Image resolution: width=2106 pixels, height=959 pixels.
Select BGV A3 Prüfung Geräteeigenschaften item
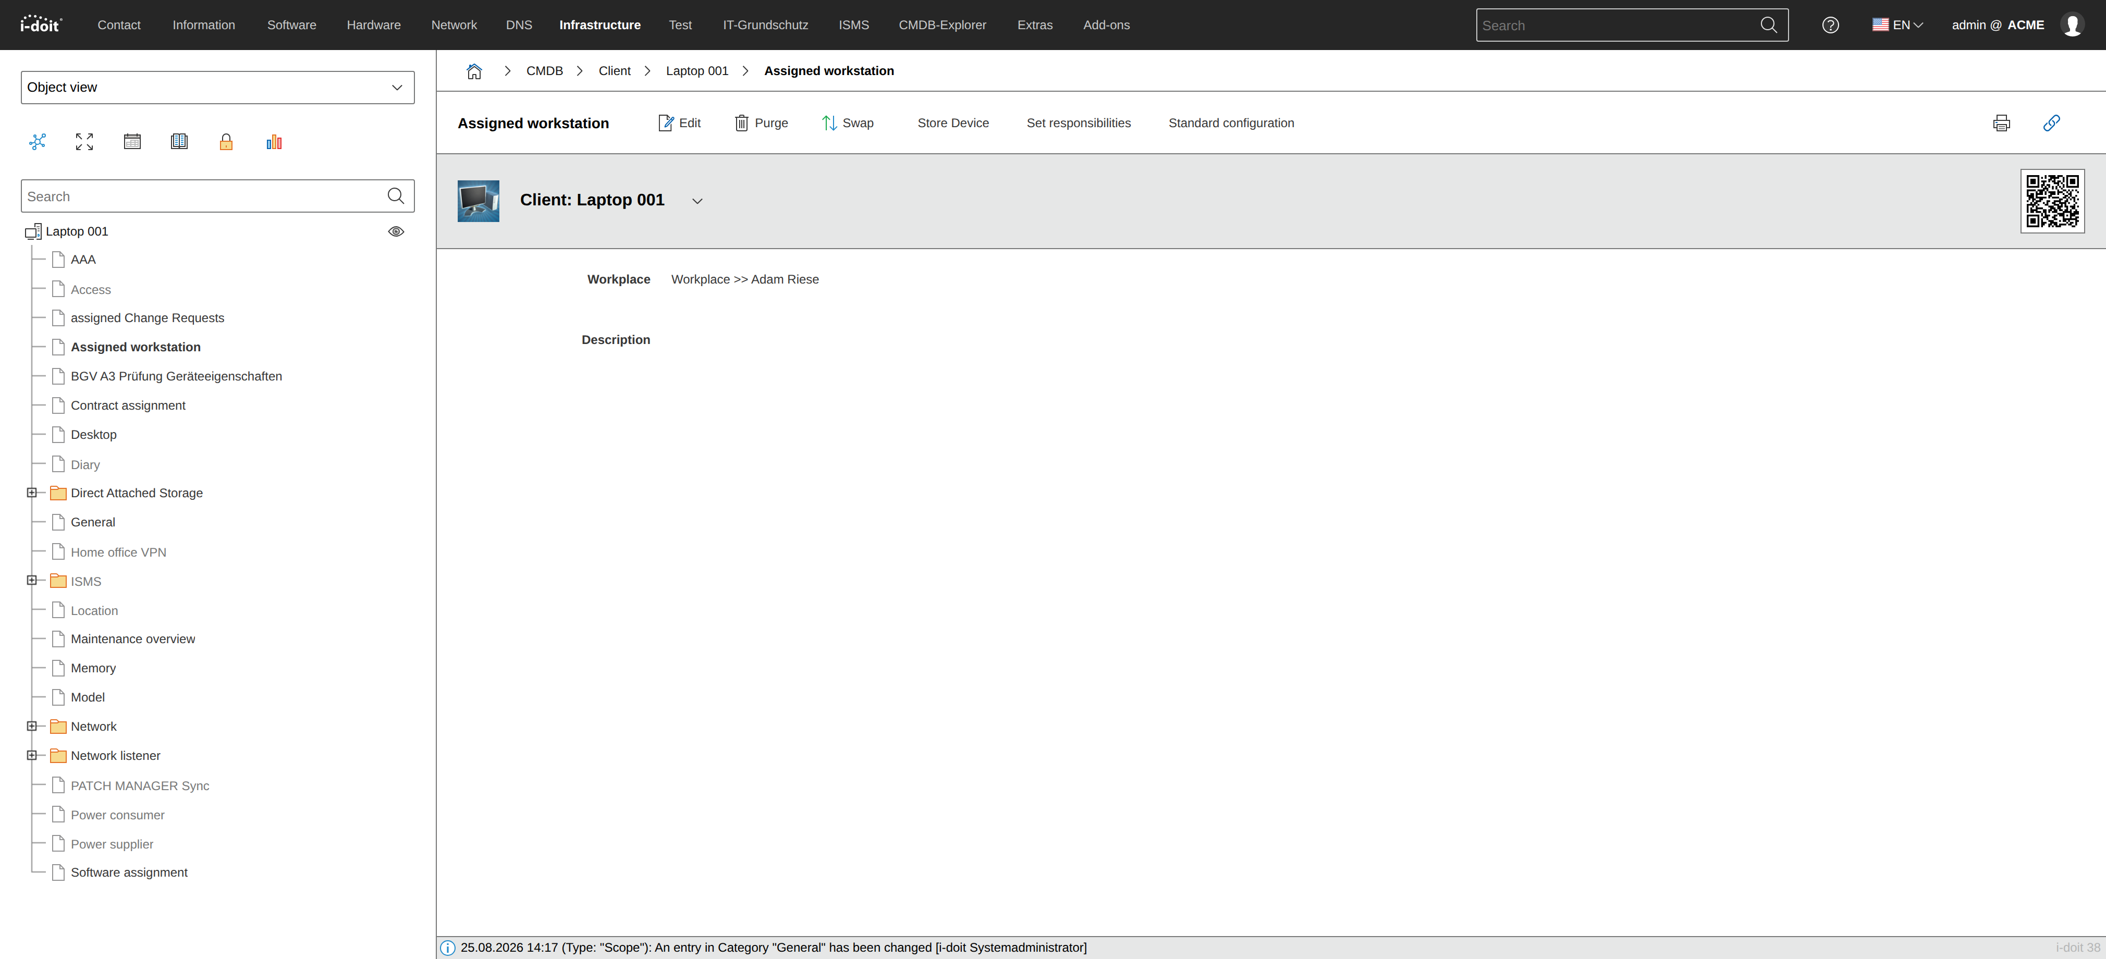pyautogui.click(x=177, y=377)
